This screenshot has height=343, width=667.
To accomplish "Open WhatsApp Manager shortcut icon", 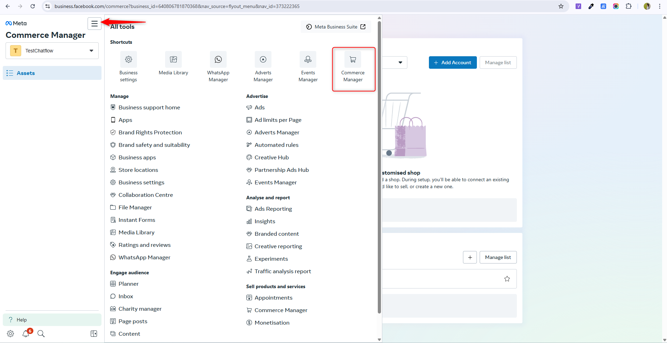I will [218, 59].
